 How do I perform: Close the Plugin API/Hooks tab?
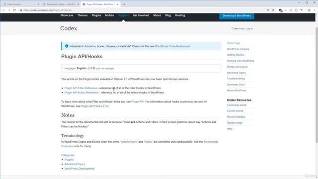(118, 4)
